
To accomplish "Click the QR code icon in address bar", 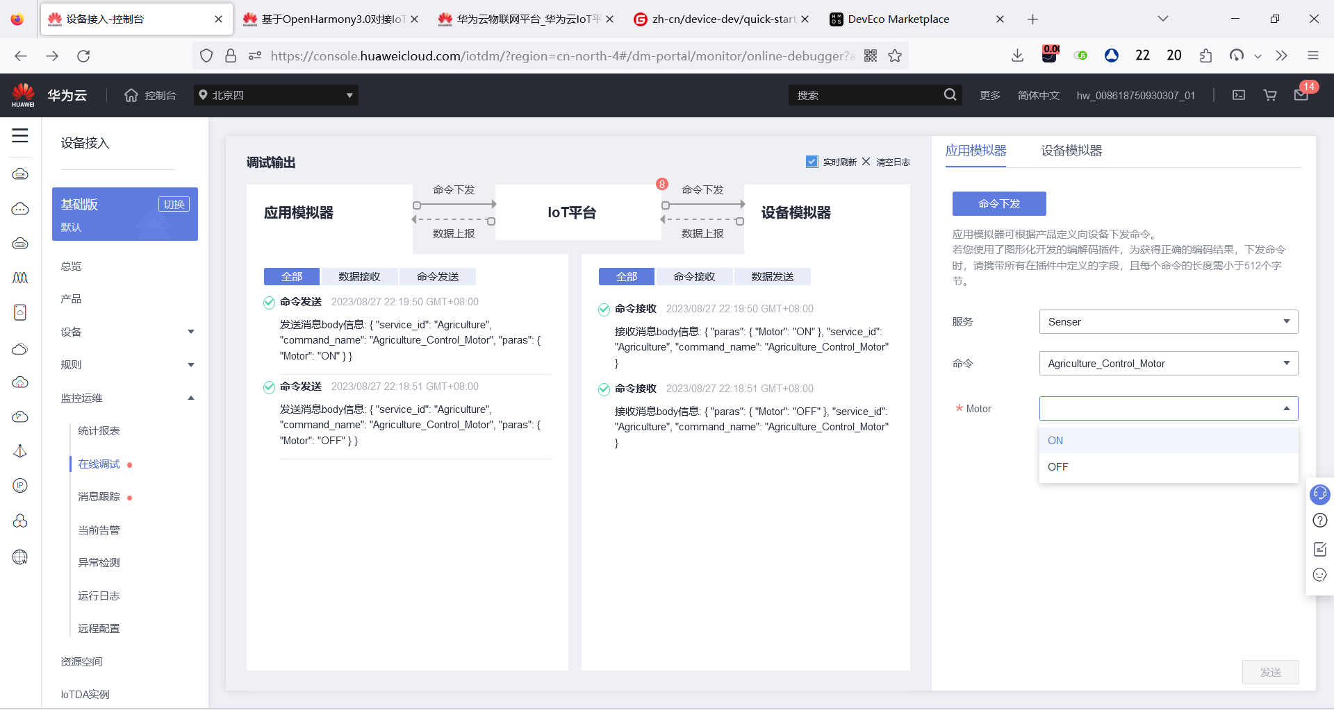I will pos(871,56).
